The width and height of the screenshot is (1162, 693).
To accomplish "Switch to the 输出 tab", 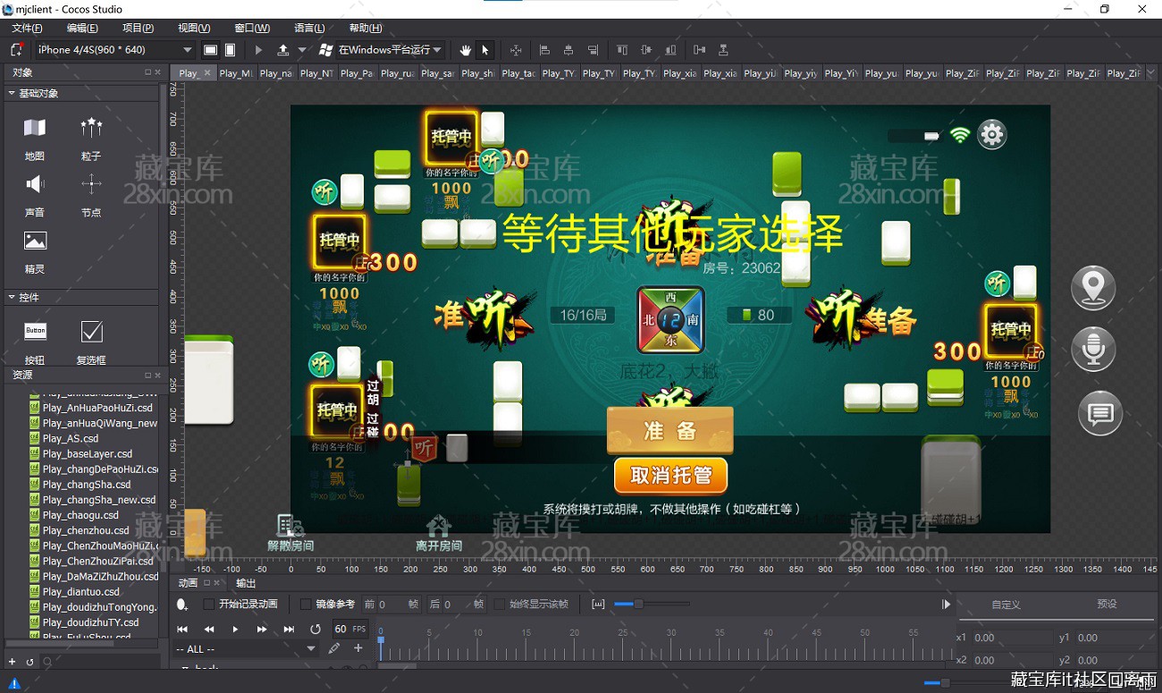I will tap(246, 583).
